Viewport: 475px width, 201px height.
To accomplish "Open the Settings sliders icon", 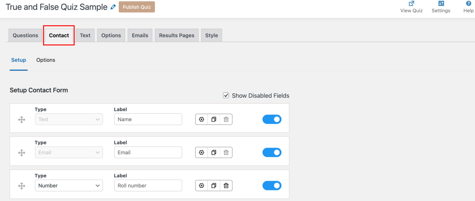I will tap(441, 3).
